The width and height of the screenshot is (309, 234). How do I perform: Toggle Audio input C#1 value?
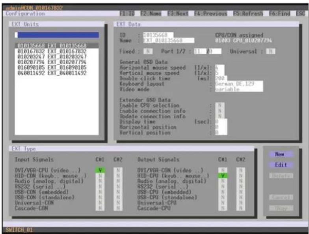point(100,181)
